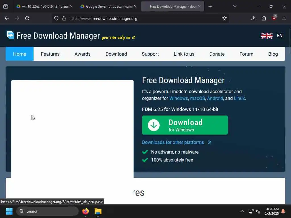This screenshot has height=218, width=291.
Task: Switch to Google Drive Virus scan warning tab
Action: point(109,6)
